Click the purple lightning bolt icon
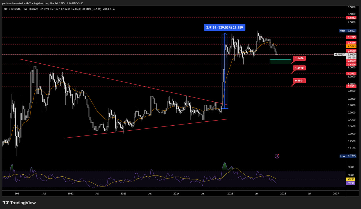Viewport: 361px width, 209px height. [277, 156]
